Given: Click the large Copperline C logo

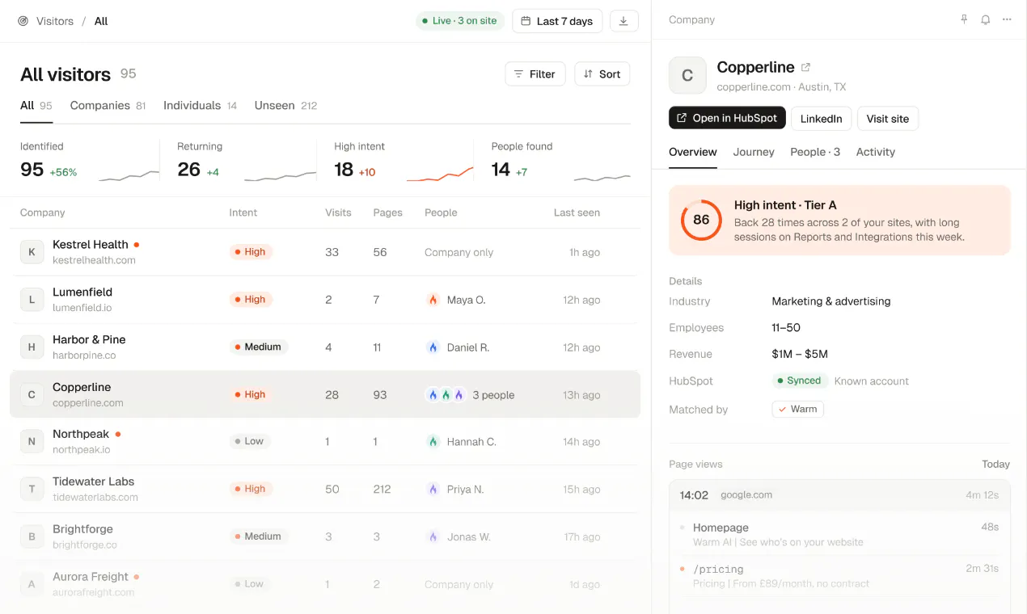Looking at the screenshot, I should 687,75.
